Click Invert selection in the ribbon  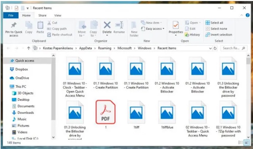219,35
